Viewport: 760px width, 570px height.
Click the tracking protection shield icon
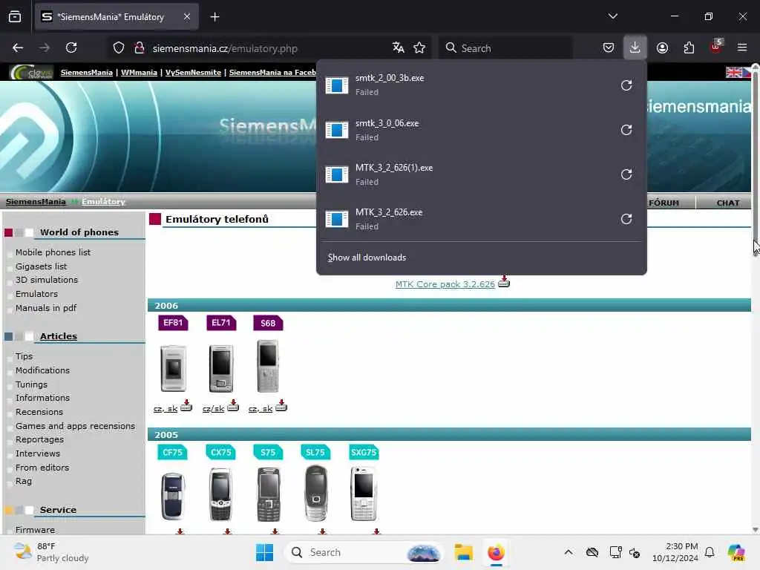[119, 47]
